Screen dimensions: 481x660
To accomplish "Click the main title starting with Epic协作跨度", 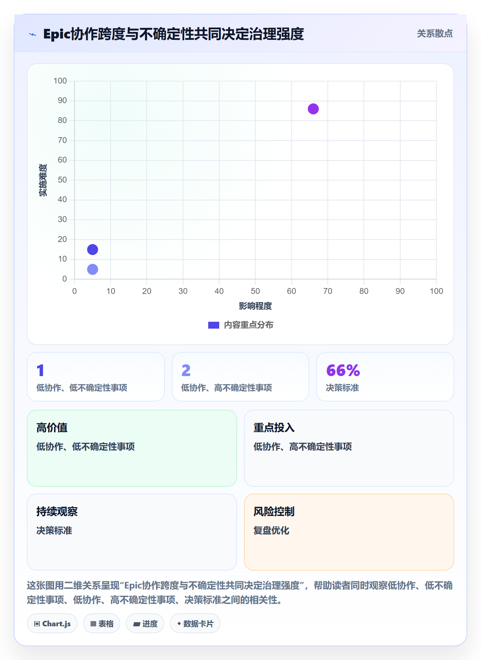I will [174, 34].
